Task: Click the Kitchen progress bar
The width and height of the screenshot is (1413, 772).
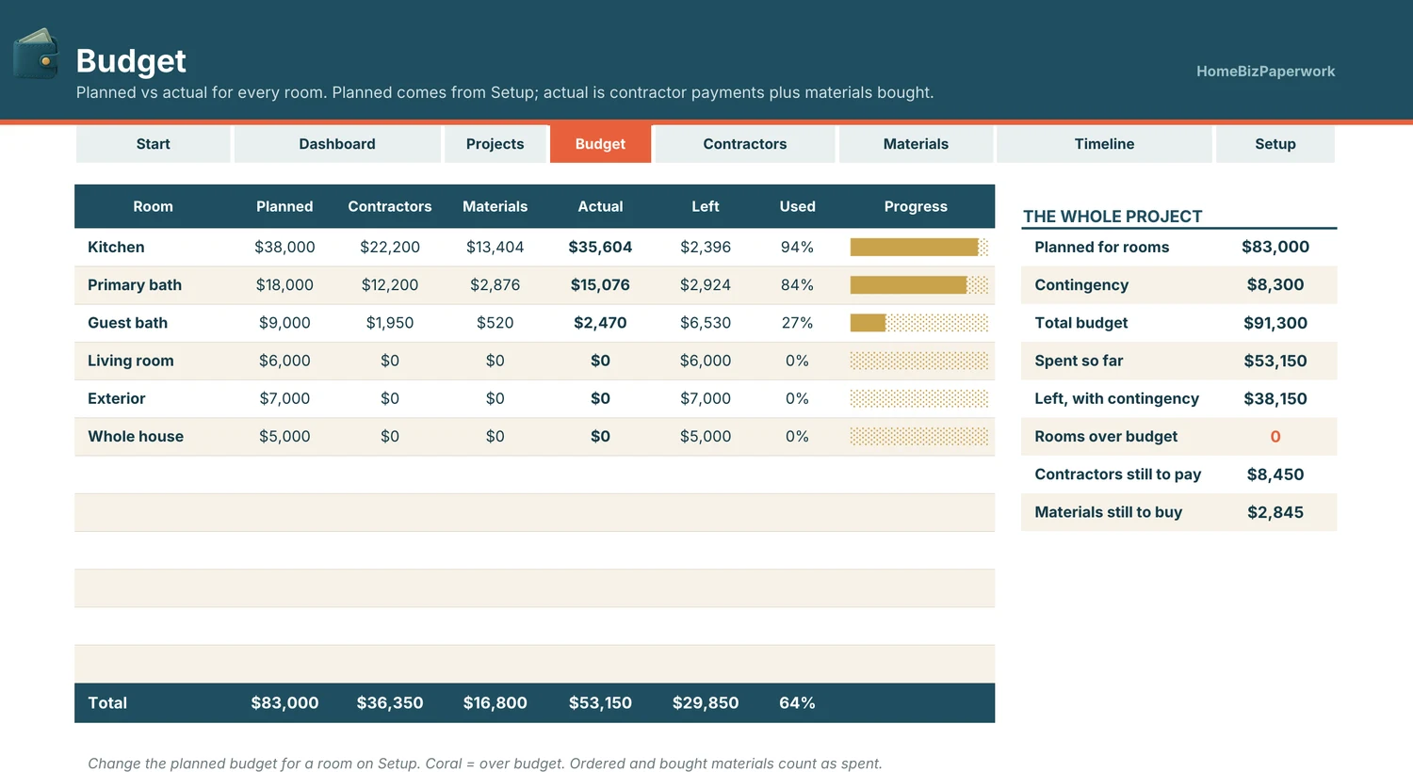Action: pos(918,247)
